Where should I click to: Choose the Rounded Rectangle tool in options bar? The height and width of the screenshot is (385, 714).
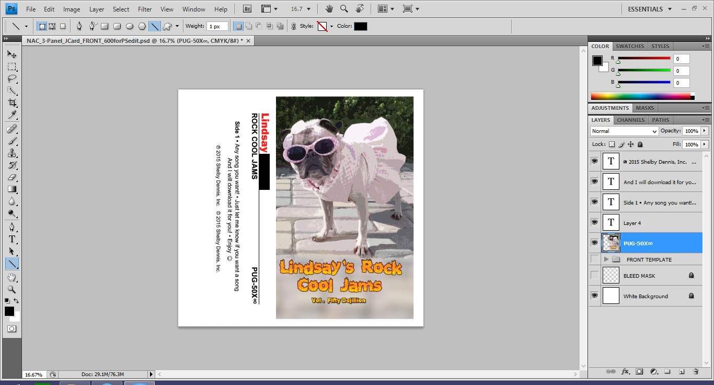[117, 26]
